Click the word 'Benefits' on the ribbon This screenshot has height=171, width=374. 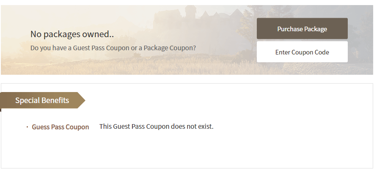click(x=55, y=100)
